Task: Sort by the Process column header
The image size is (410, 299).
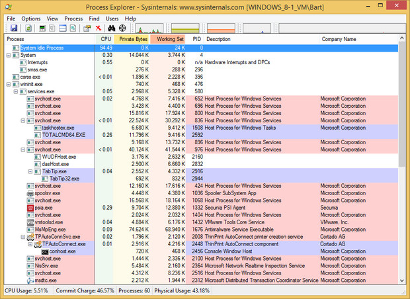Action: coord(50,39)
